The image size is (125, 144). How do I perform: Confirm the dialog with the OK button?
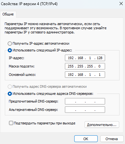86,139
